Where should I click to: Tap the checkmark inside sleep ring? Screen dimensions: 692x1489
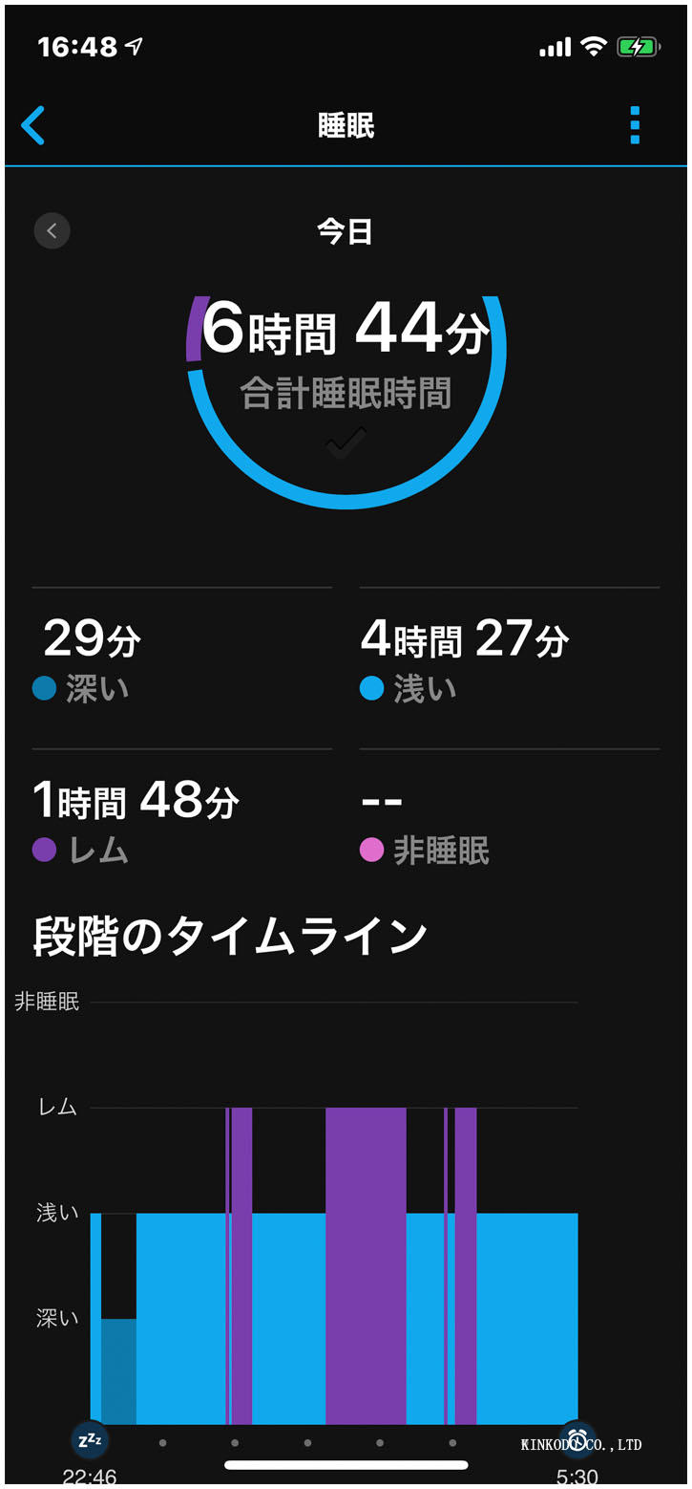(x=346, y=442)
